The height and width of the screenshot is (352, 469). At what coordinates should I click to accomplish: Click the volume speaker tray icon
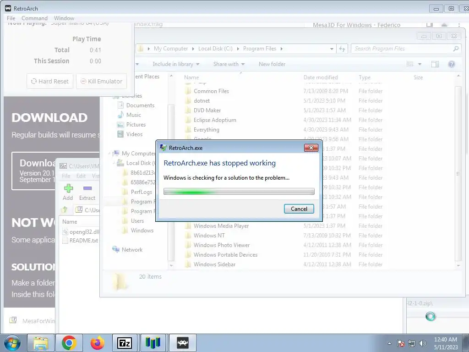pyautogui.click(x=423, y=343)
